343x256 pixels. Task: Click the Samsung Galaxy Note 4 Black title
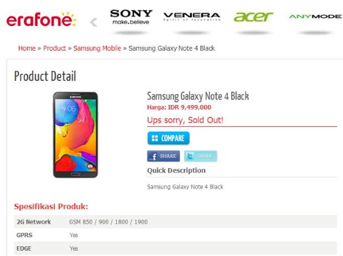[198, 96]
